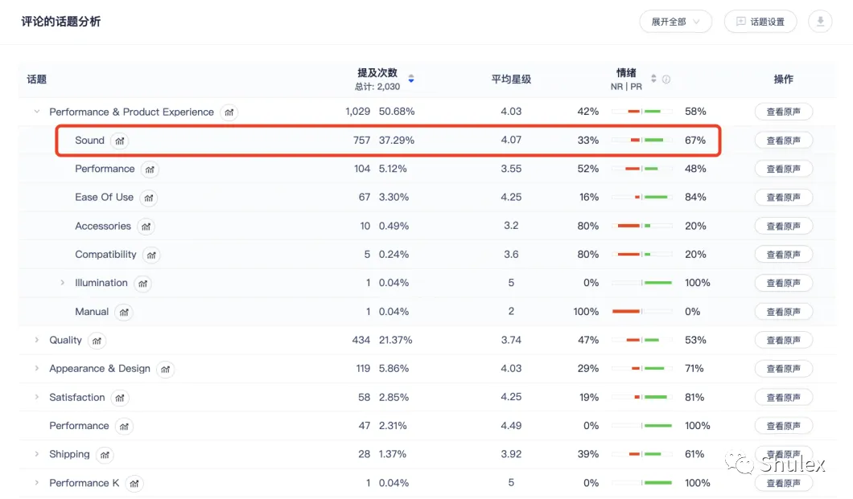Click 查看原声 for the Sound row
853x499 pixels.
pyautogui.click(x=783, y=140)
